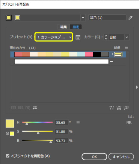Click the swatch library grid icon
Screen dimensions: 139x164
click(x=129, y=123)
